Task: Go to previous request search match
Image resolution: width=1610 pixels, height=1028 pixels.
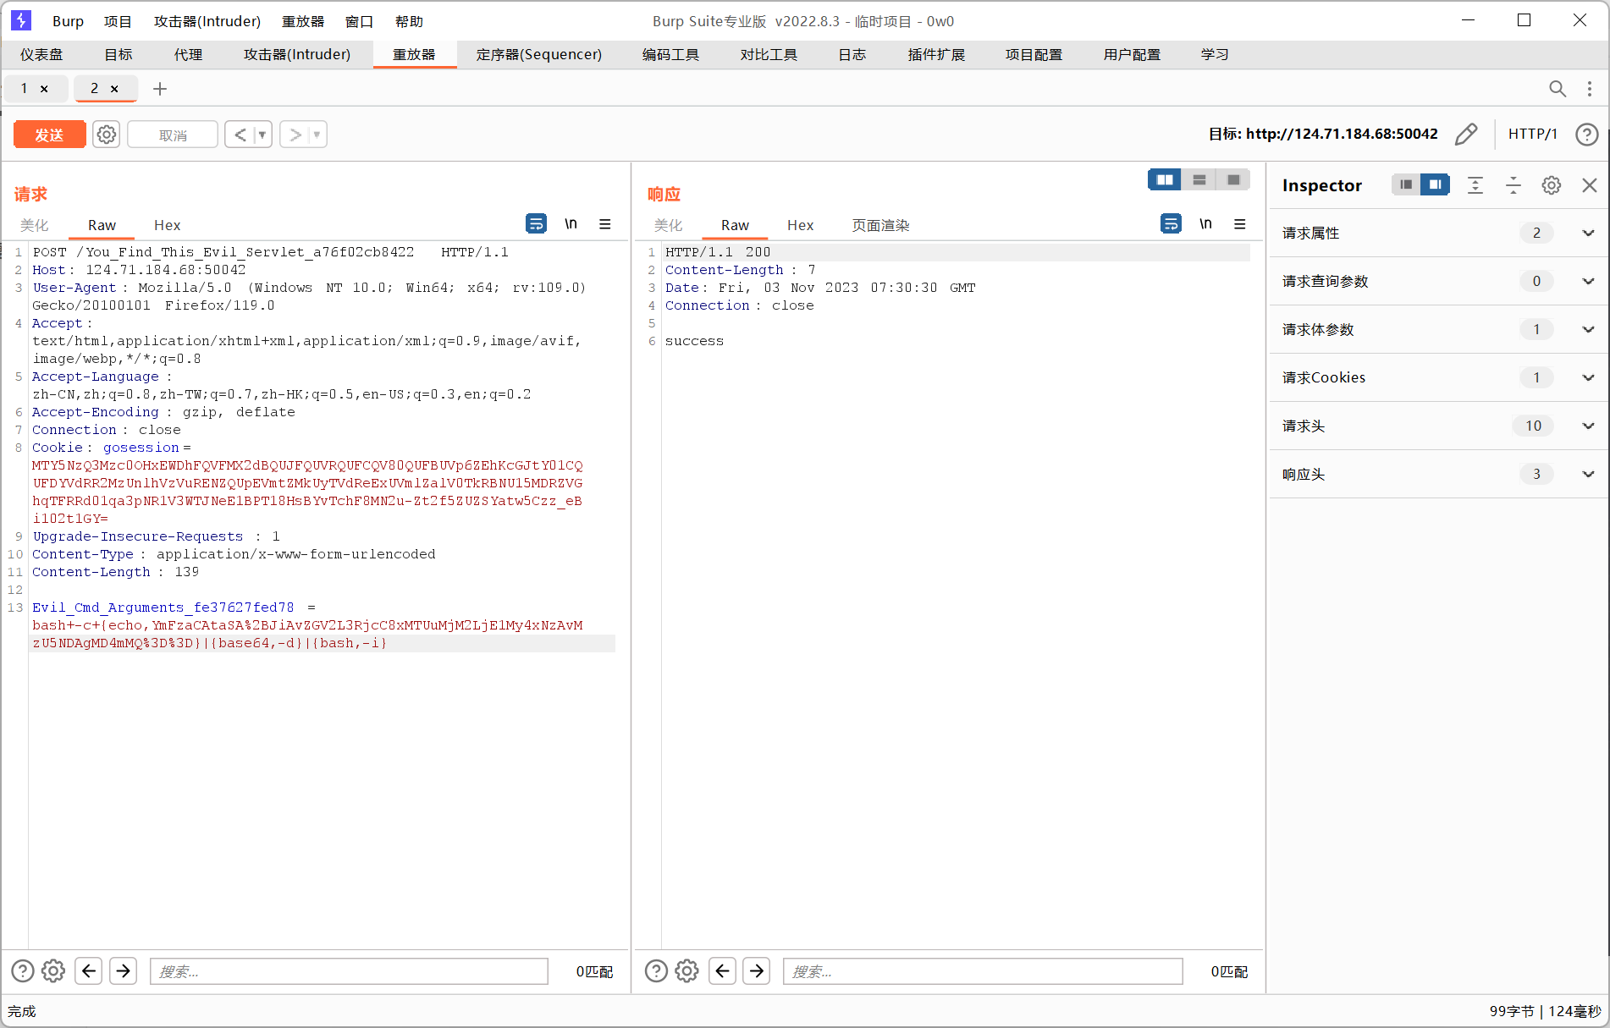Action: (x=88, y=970)
